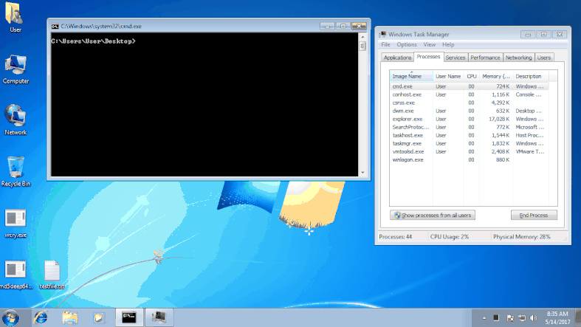The width and height of the screenshot is (581, 327).
Task: Select the cmd.exe process row
Action: pos(469,86)
